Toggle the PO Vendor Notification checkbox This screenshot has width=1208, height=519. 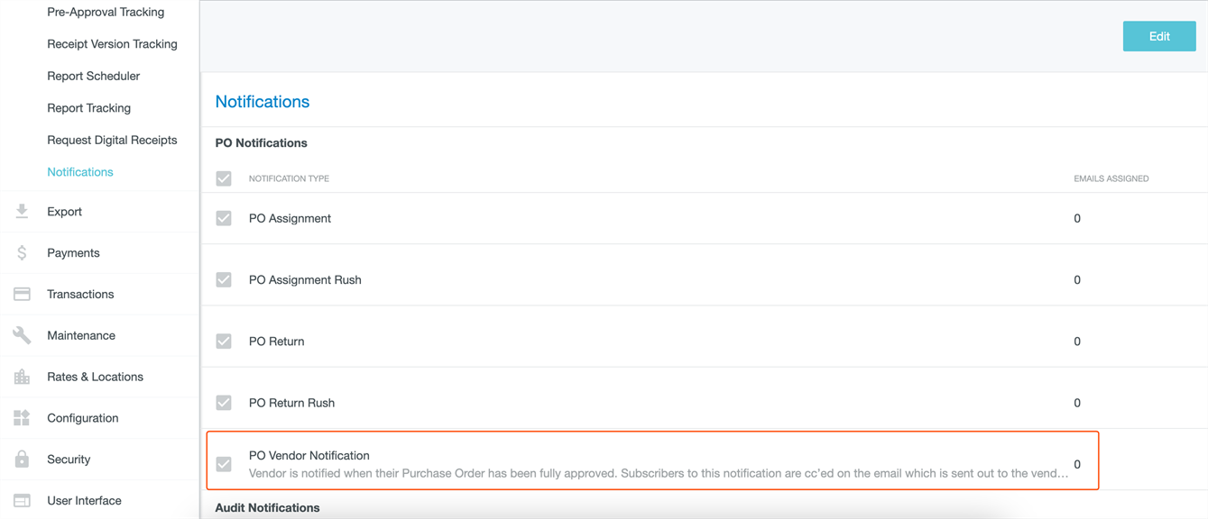coord(224,464)
